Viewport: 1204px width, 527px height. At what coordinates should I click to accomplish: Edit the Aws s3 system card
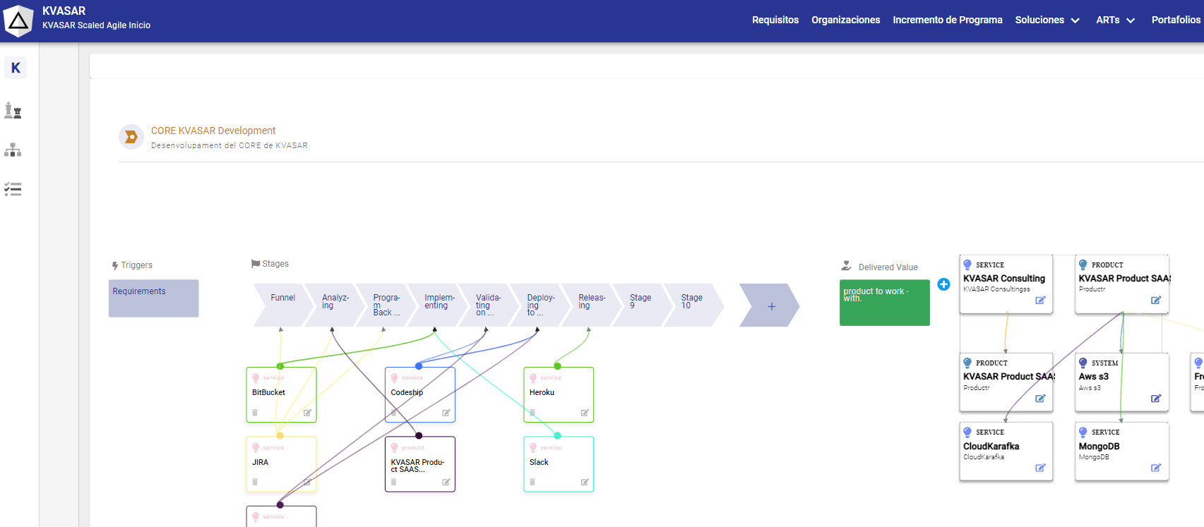1156,399
